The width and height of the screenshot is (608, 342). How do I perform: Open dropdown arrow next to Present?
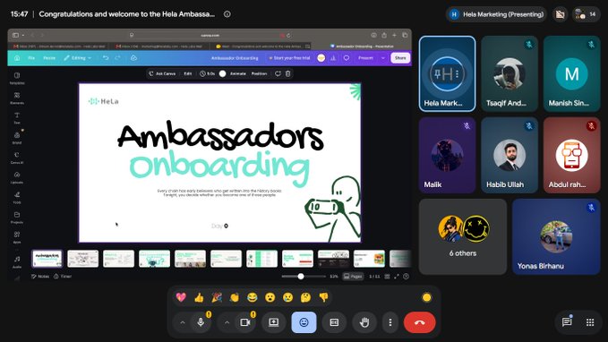pyautogui.click(x=382, y=58)
